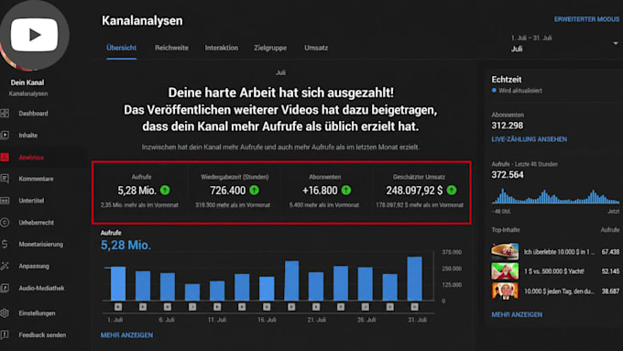Select the Wiedergabezeit (Stunden) metric card
The image size is (623, 351).
234,192
